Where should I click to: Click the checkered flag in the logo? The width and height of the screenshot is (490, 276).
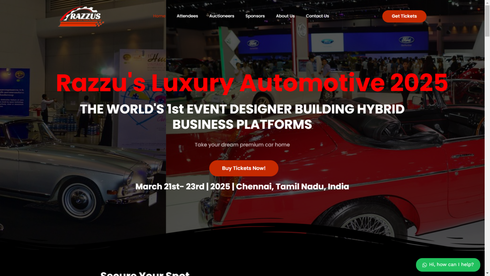[100, 24]
